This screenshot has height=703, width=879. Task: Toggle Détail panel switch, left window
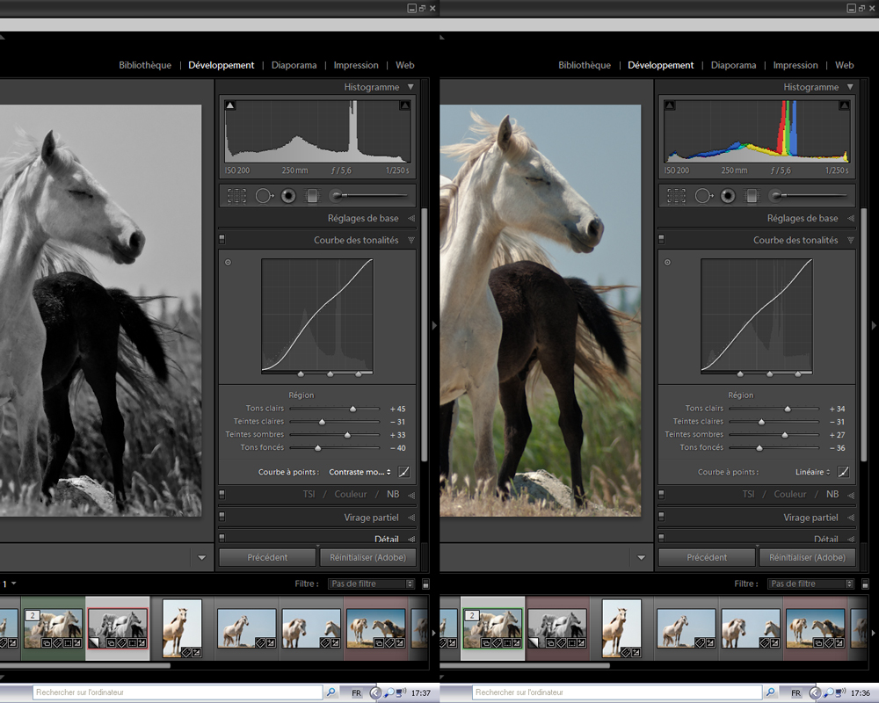coord(222,538)
